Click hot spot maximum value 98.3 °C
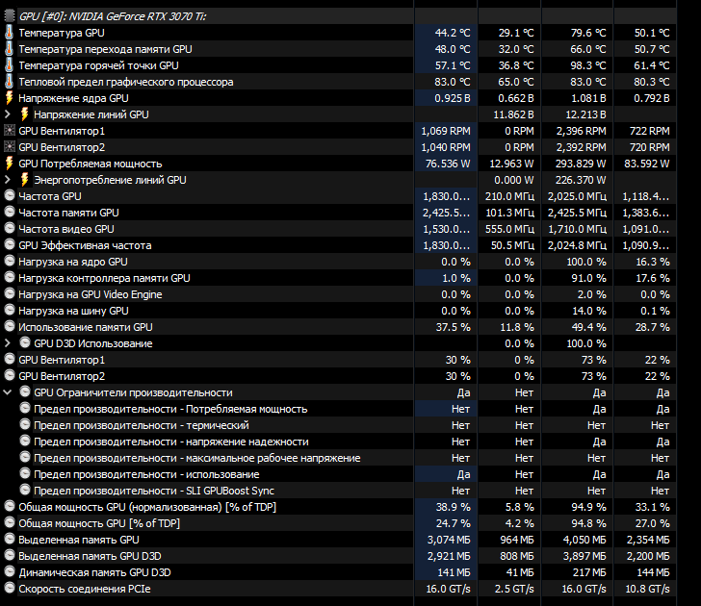Viewport: 701px width, 606px height. [x=588, y=65]
